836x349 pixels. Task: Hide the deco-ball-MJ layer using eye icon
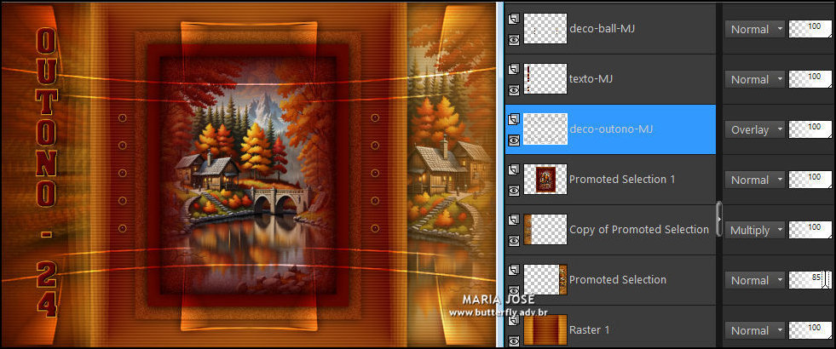point(514,39)
